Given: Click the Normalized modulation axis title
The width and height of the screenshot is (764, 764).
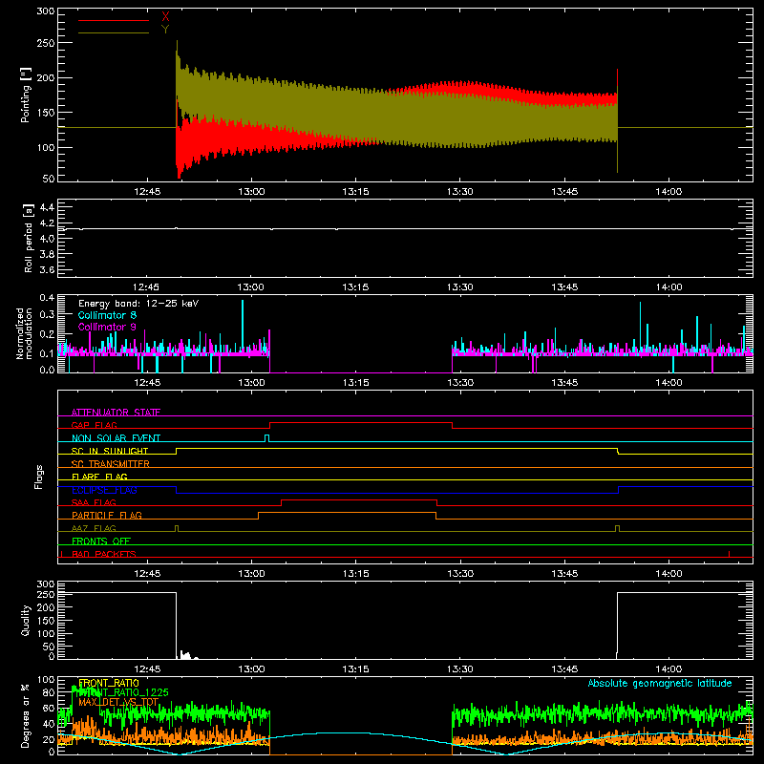Looking at the screenshot, I should 25,333.
